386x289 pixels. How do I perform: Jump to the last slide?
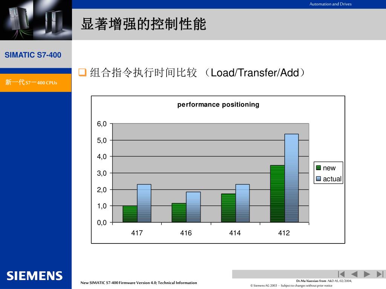point(380,274)
